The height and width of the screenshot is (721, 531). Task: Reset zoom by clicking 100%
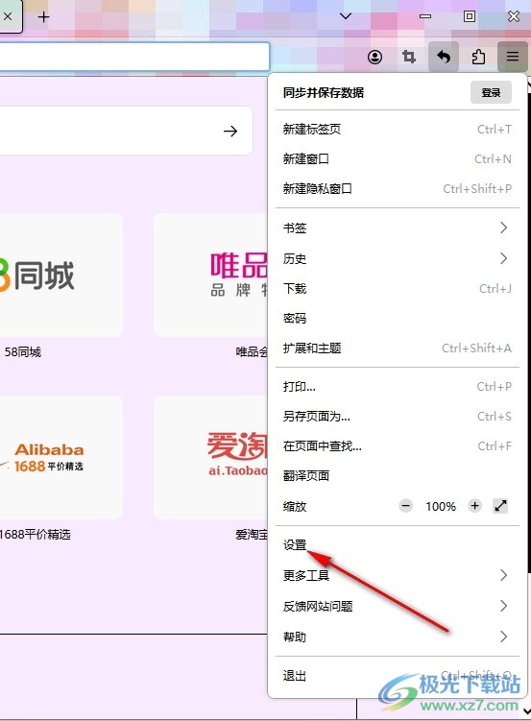pos(441,507)
